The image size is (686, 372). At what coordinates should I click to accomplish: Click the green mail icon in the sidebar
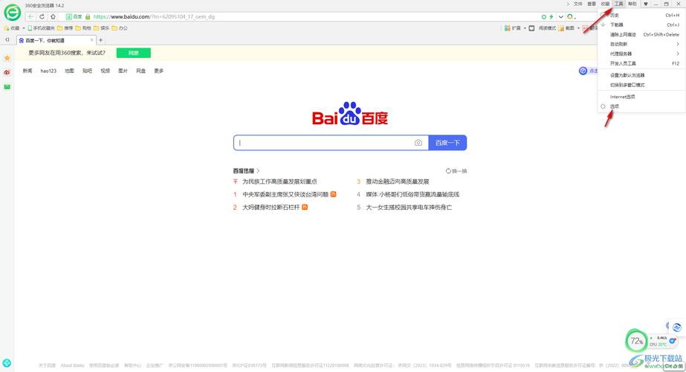pyautogui.click(x=7, y=87)
